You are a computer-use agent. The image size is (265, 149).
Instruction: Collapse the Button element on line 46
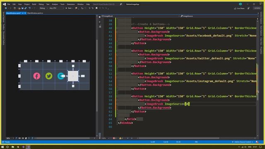[117, 51]
